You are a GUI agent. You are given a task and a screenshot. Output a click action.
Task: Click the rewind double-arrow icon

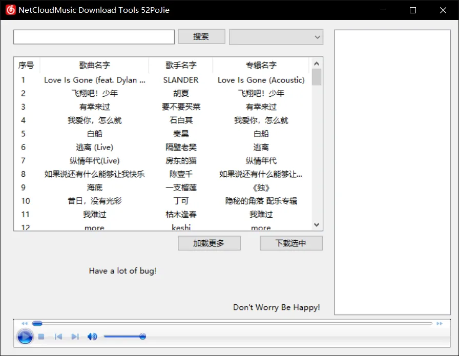click(x=25, y=324)
